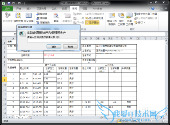Click the Save icon in quick access toolbar
The height and width of the screenshot is (125, 170).
pyautogui.click(x=9, y=3)
